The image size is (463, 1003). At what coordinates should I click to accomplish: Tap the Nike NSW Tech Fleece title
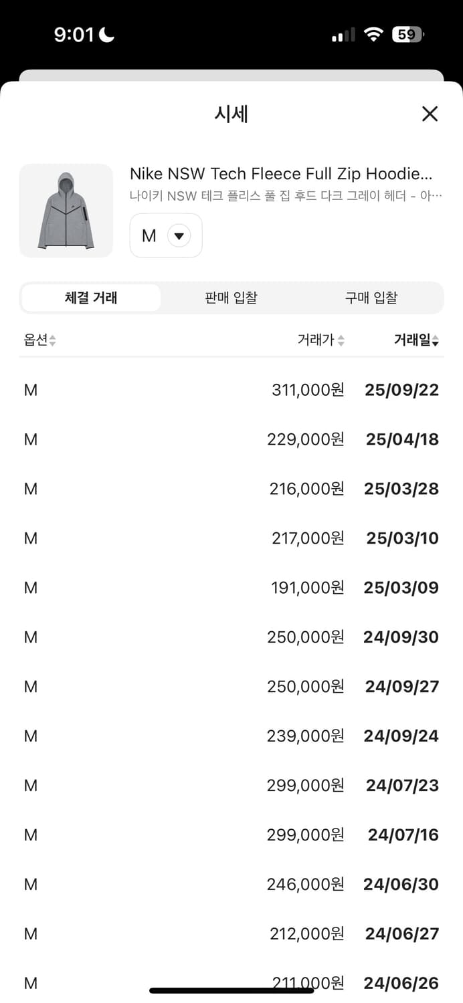point(281,175)
